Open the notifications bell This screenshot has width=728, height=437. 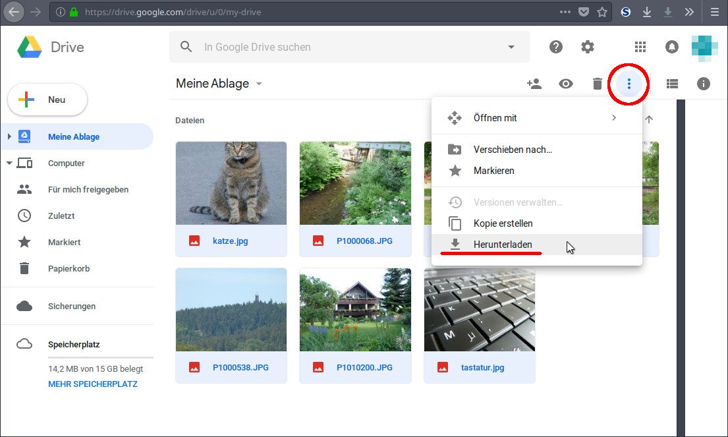pyautogui.click(x=671, y=47)
